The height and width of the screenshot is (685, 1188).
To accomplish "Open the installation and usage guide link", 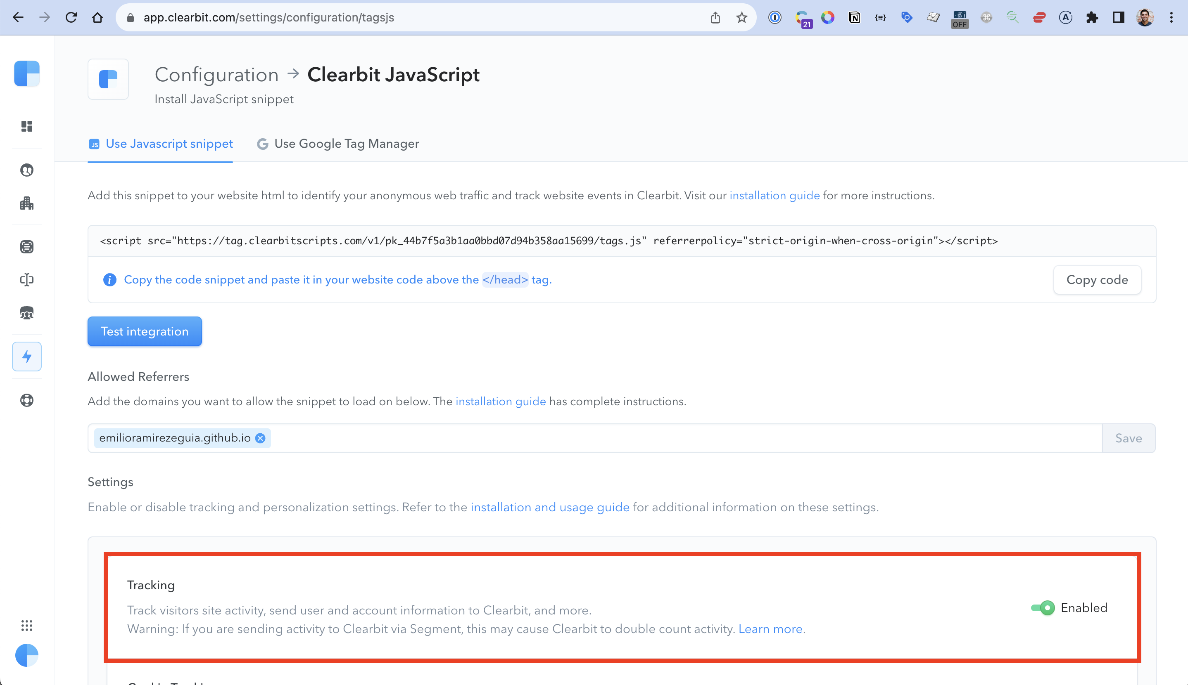I will [x=549, y=507].
